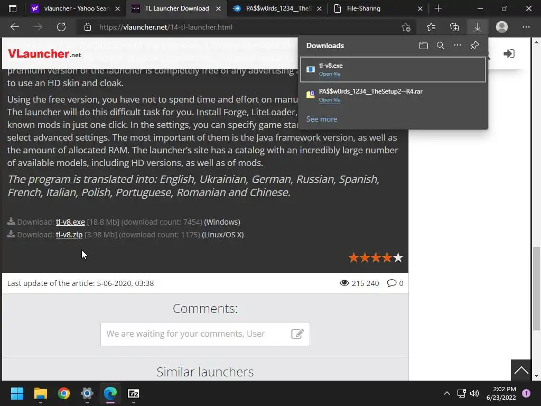This screenshot has height=406, width=541.
Task: Open file link for tl-v8.exe
Action: (x=330, y=74)
